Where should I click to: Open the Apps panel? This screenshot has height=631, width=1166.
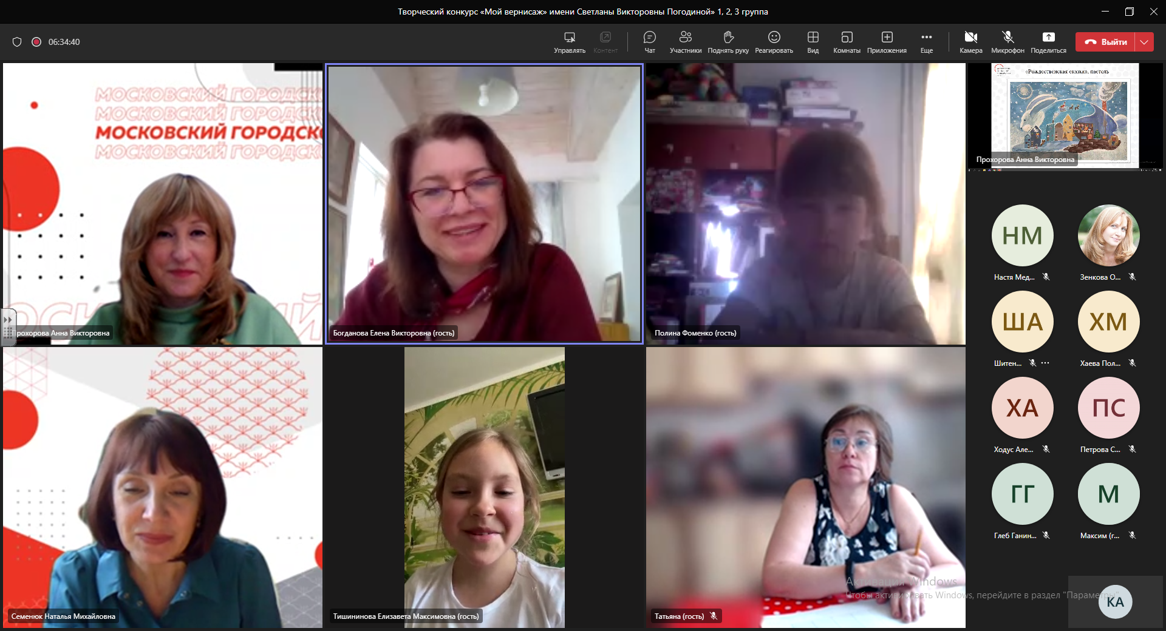pyautogui.click(x=887, y=41)
